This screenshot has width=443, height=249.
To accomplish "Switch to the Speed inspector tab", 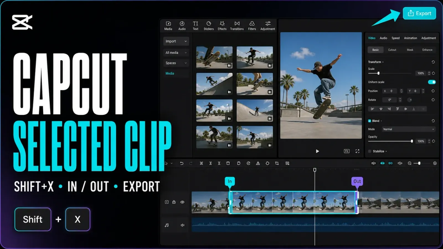I will pyautogui.click(x=395, y=38).
